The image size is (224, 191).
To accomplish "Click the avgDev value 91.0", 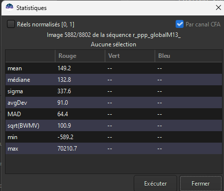I will [63, 103].
